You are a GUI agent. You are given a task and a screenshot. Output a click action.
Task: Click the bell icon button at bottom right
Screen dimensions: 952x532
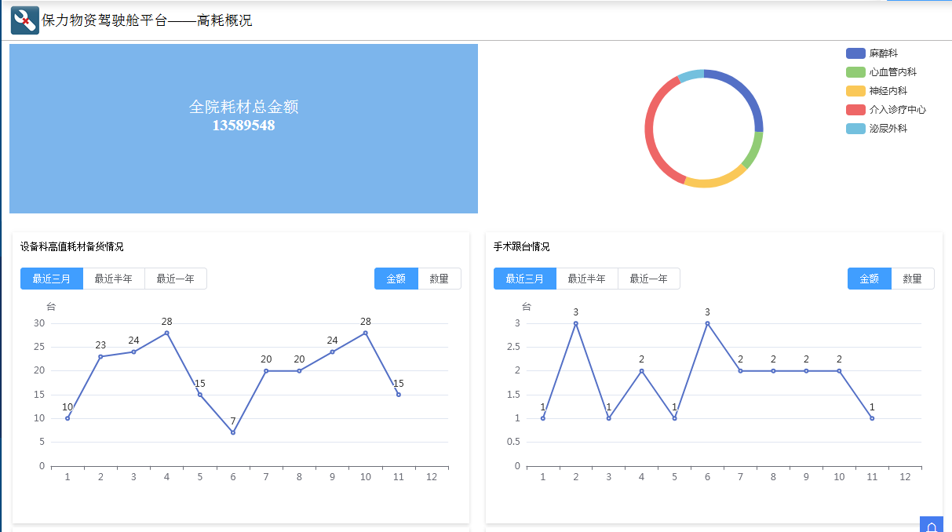(x=931, y=525)
